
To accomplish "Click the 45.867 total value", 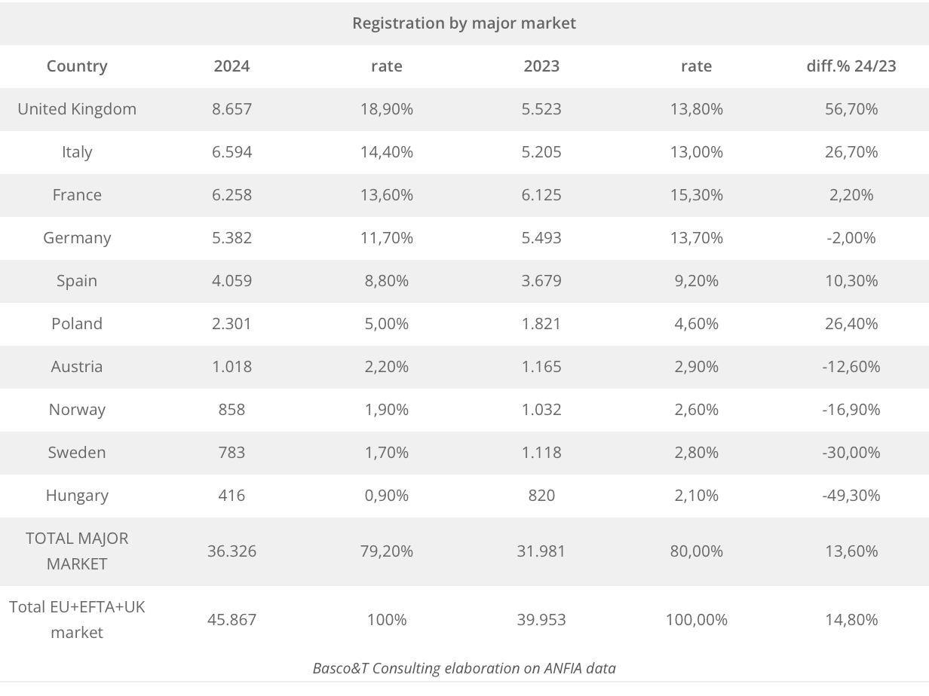I will click(x=231, y=619).
